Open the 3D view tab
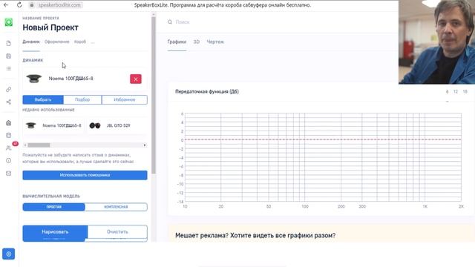Viewport: 475px width, 267px height. tap(196, 42)
